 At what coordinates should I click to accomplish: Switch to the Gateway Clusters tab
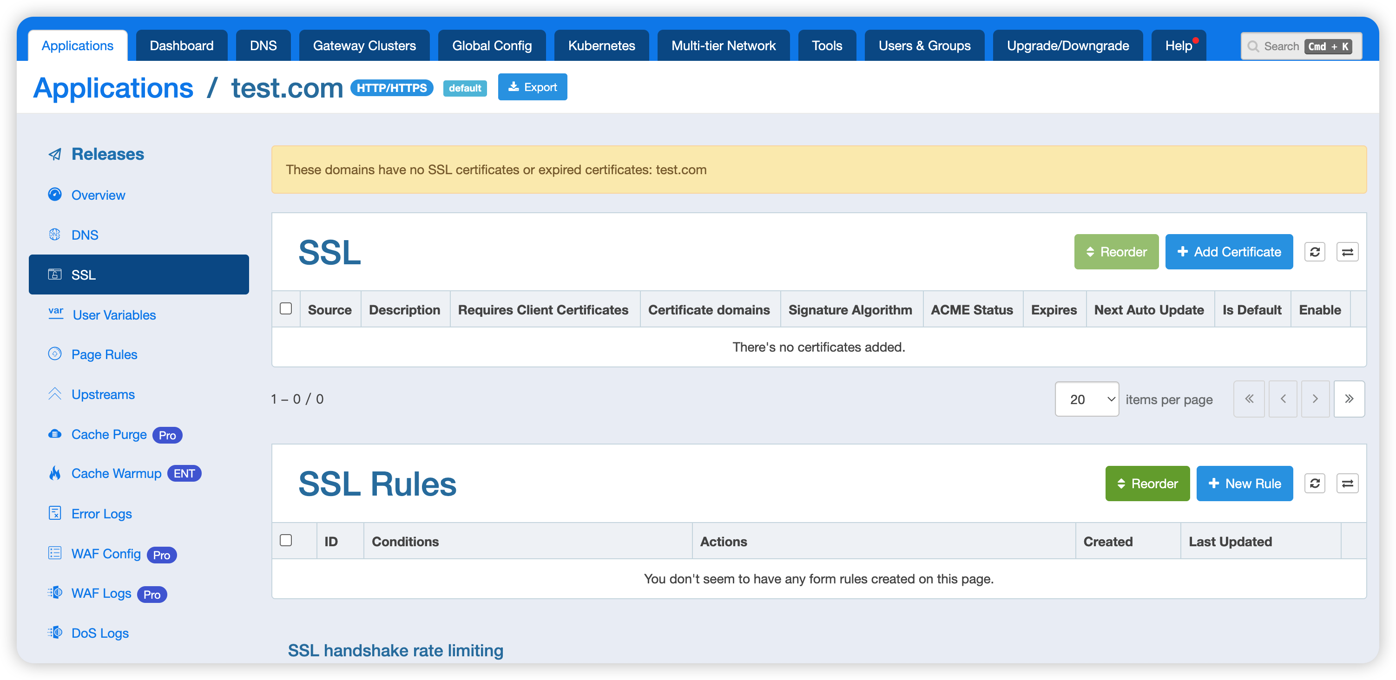(364, 46)
